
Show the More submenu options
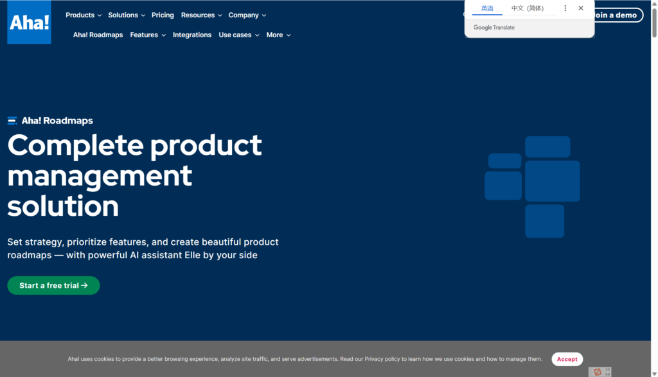coord(278,35)
